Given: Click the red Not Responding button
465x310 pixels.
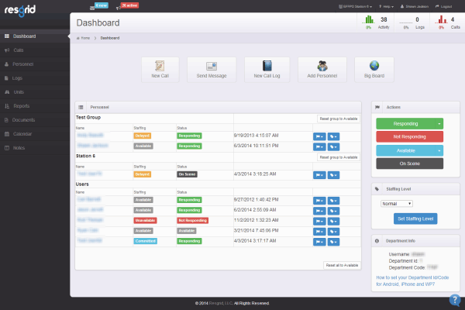Looking at the screenshot, I should tap(408, 136).
